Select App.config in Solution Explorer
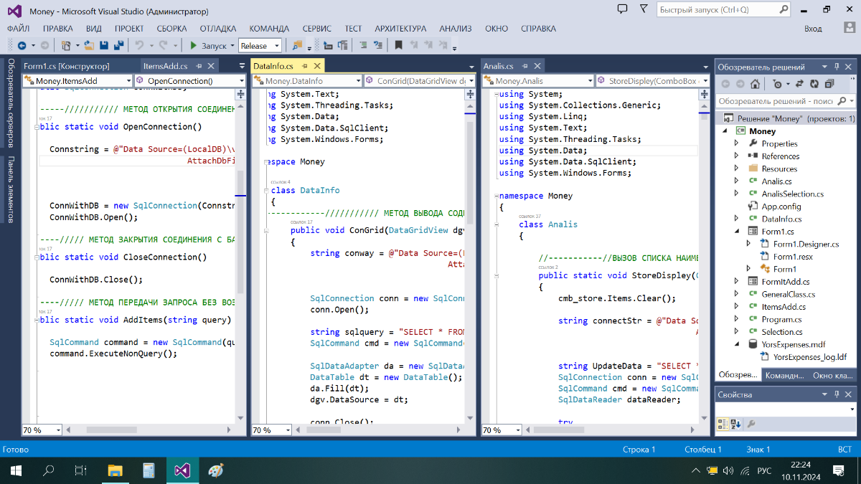This screenshot has width=861, height=484. click(781, 207)
